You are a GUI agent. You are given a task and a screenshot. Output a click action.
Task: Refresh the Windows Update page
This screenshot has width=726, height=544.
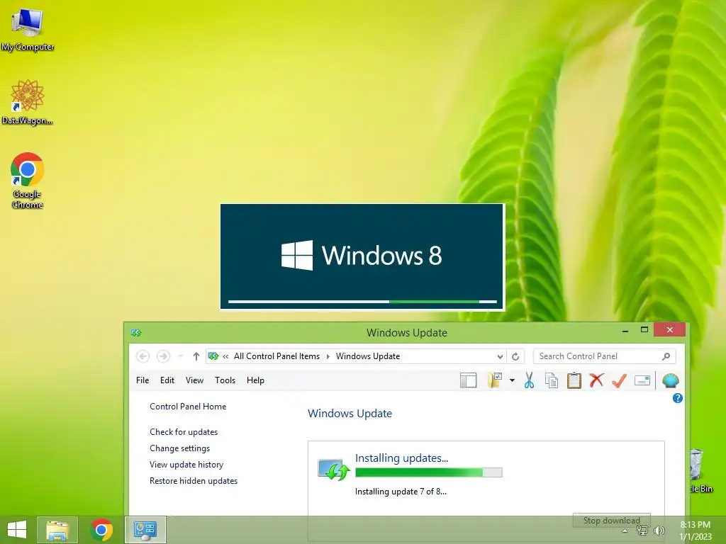[515, 356]
